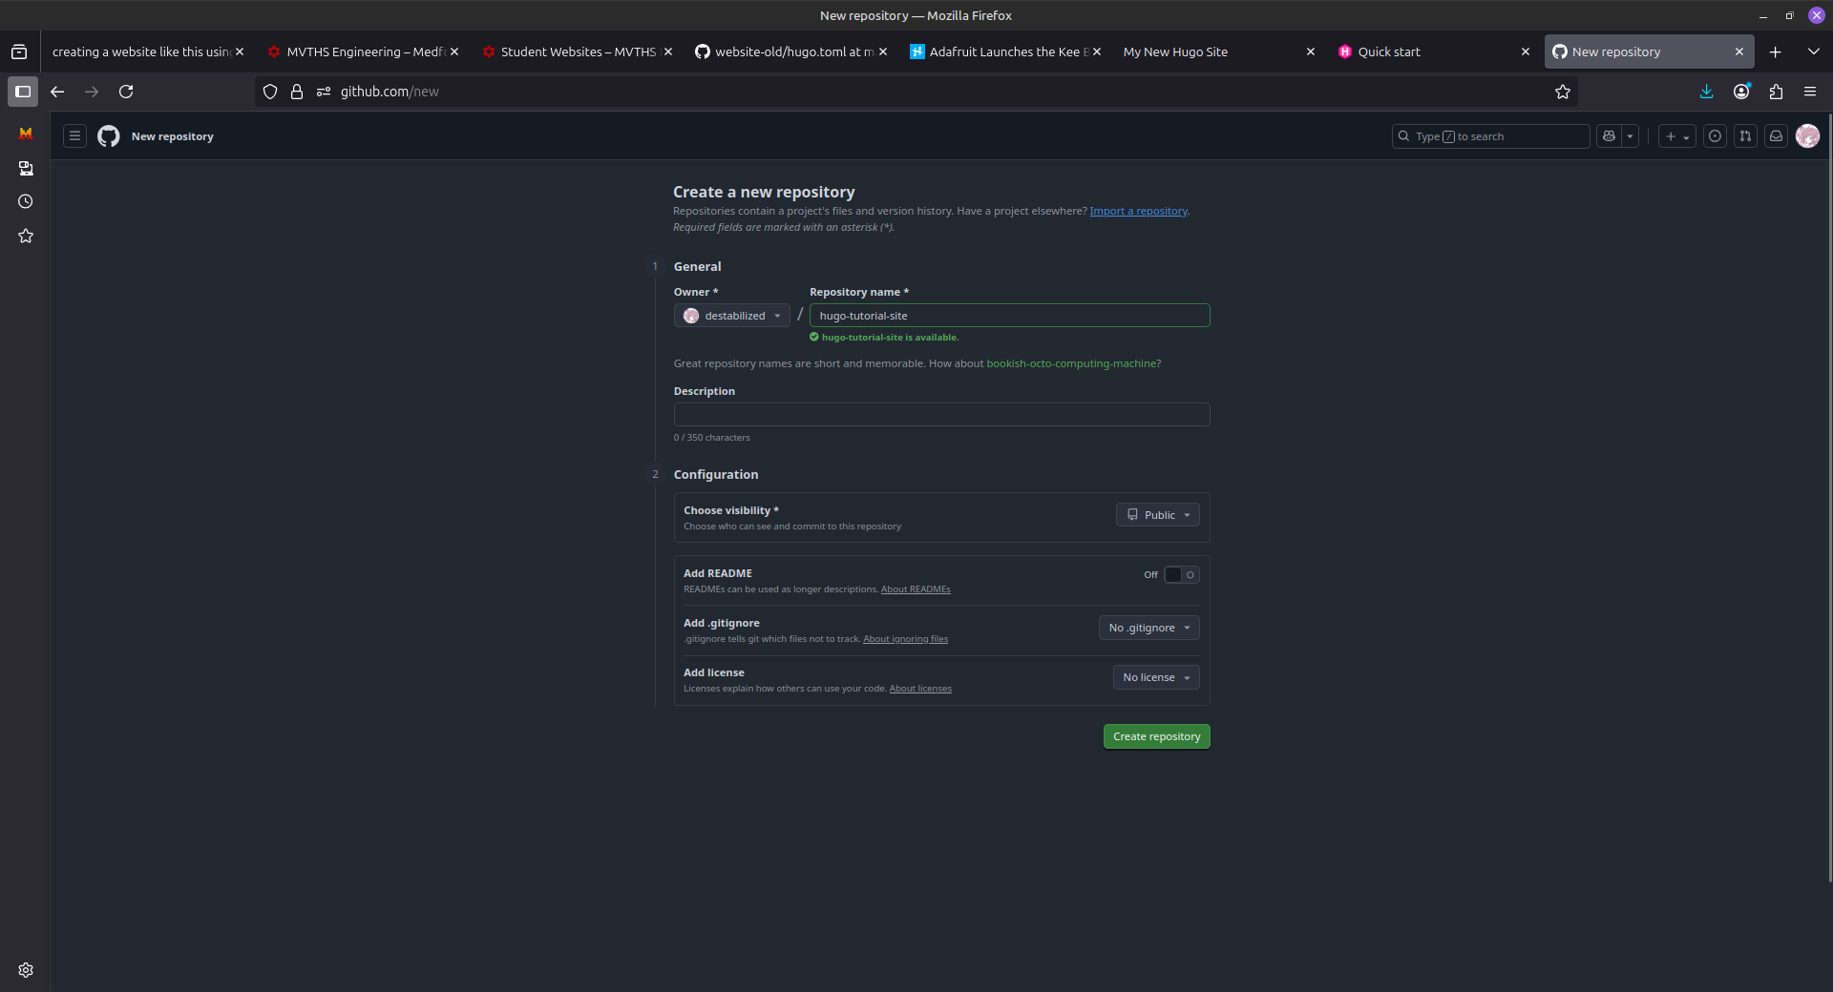Viewport: 1833px width, 992px height.
Task: Open the 'No .gitignore' dropdown
Action: (1148, 628)
